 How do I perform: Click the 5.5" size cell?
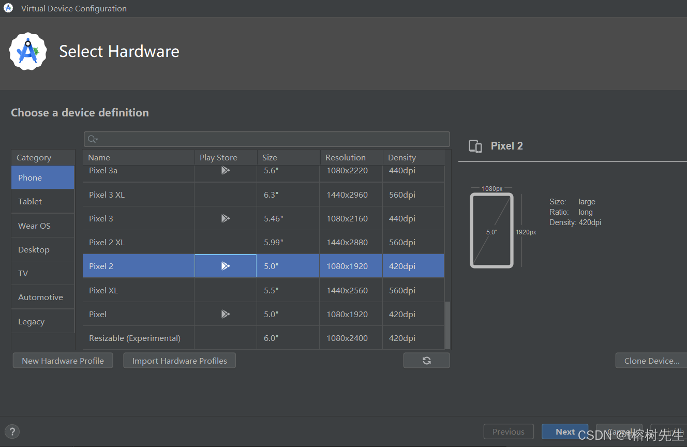(288, 290)
